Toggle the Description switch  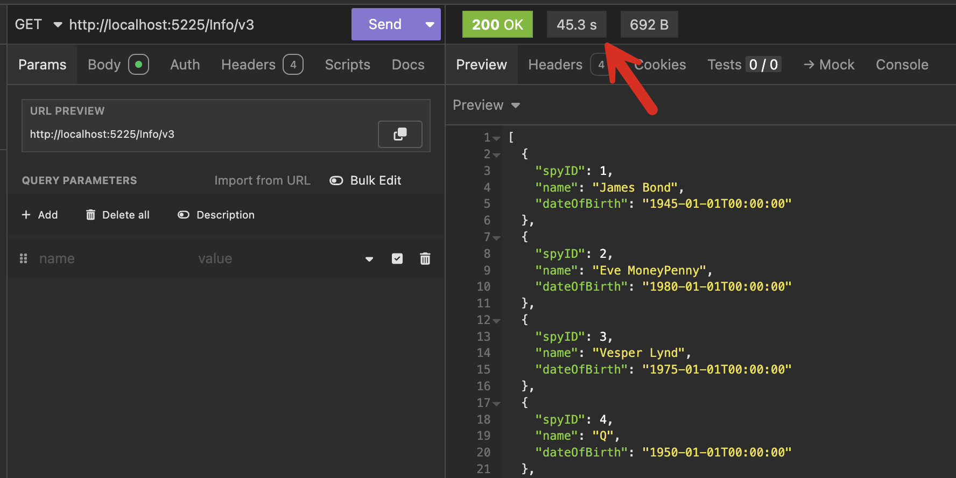184,215
